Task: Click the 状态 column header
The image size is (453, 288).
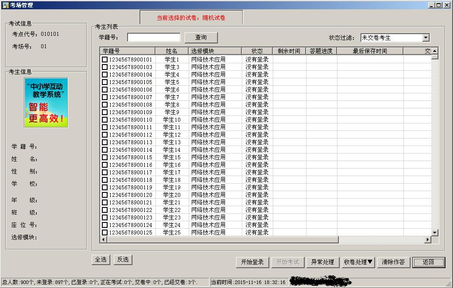Action: [257, 51]
